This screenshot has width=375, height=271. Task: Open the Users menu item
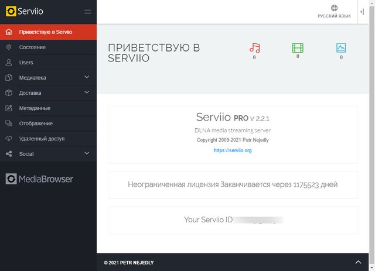click(x=48, y=63)
